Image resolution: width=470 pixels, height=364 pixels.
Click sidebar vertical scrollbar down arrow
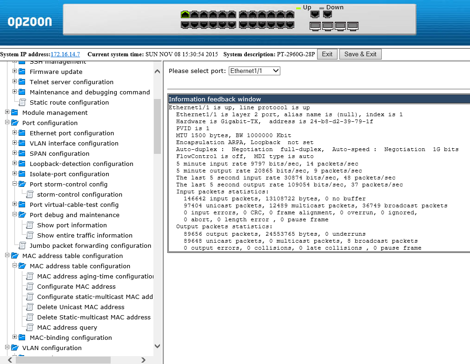(x=158, y=346)
